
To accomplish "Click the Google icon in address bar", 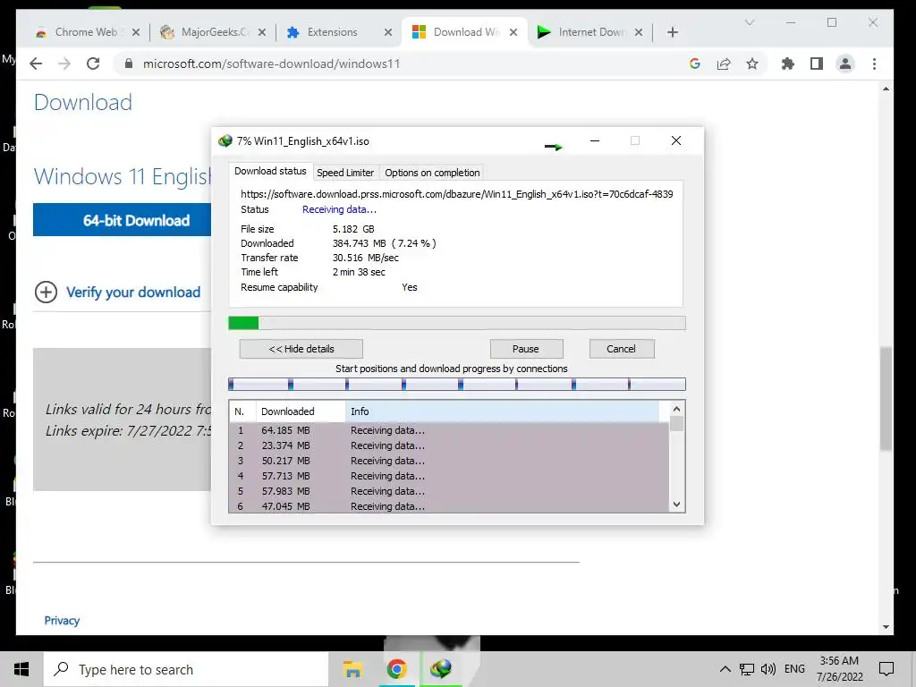I will click(x=694, y=64).
